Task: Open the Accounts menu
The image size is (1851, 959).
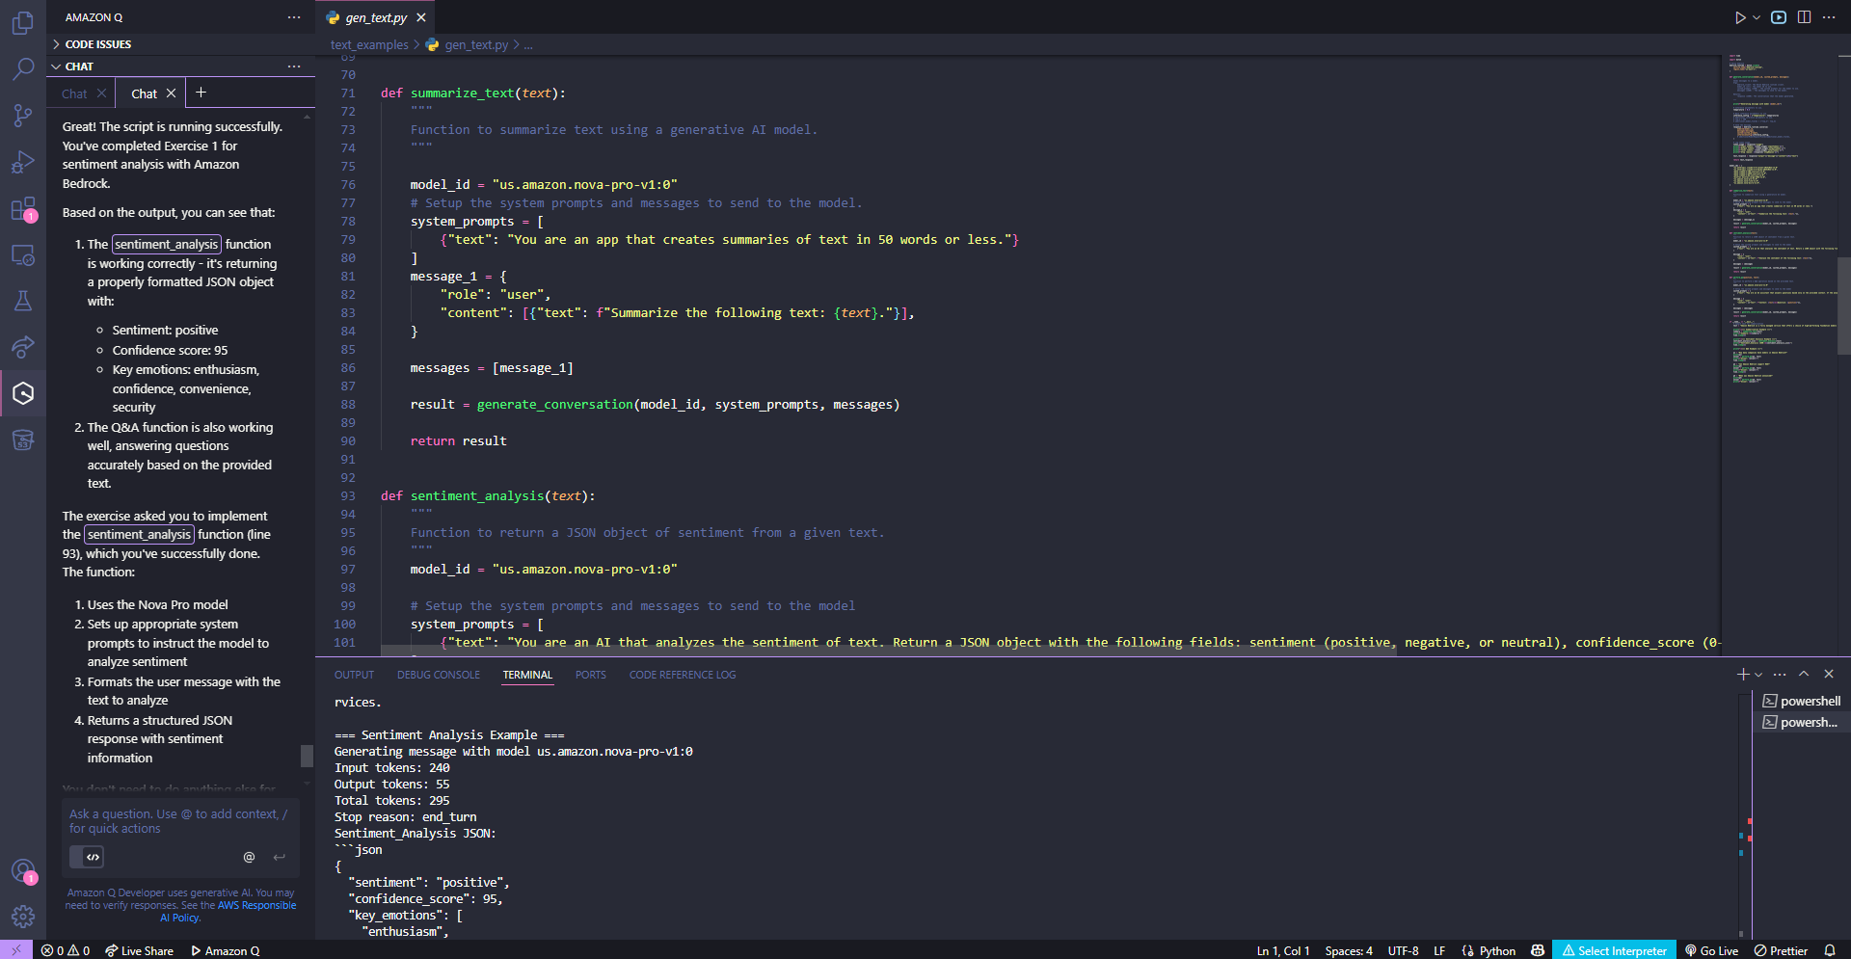Action: [23, 871]
